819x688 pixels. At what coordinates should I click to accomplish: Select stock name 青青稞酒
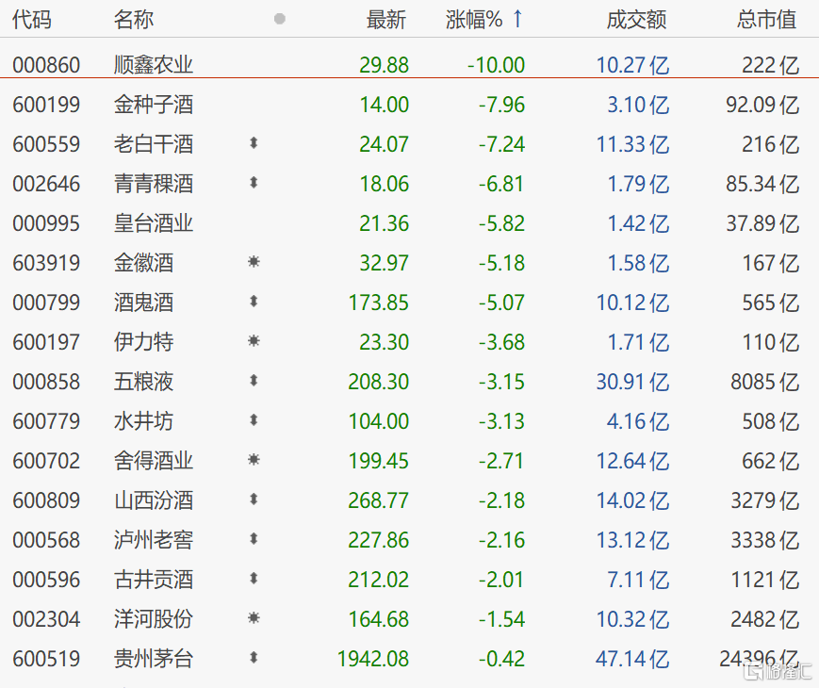tap(154, 184)
